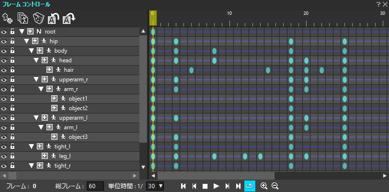This screenshot has width=389, height=192.
Task: Collapse the body tree node
Action: tap(31, 51)
